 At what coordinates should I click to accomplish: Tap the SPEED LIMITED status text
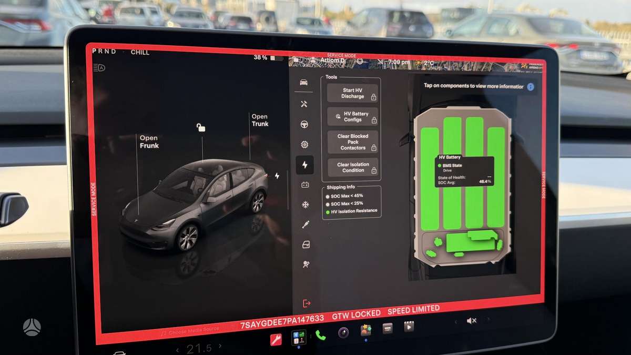pos(413,310)
